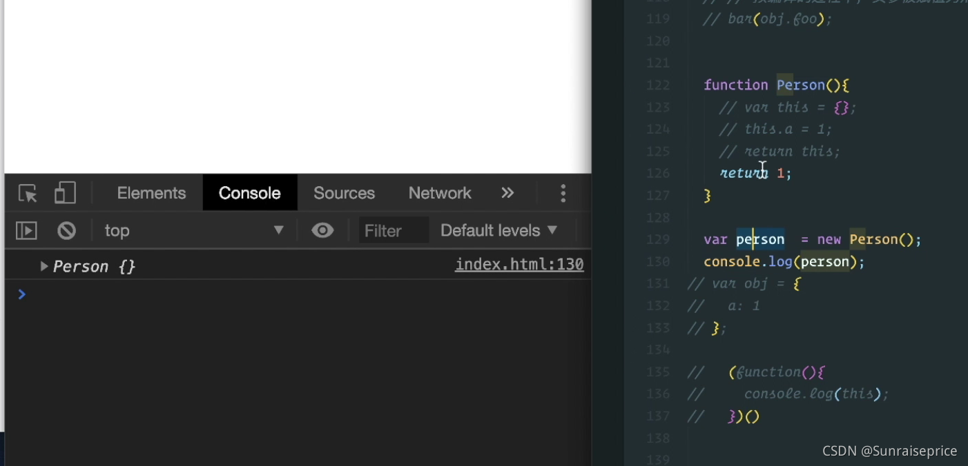Click the comment '// this.a = 1;' on line 124
This screenshot has width=968, height=466.
point(776,130)
